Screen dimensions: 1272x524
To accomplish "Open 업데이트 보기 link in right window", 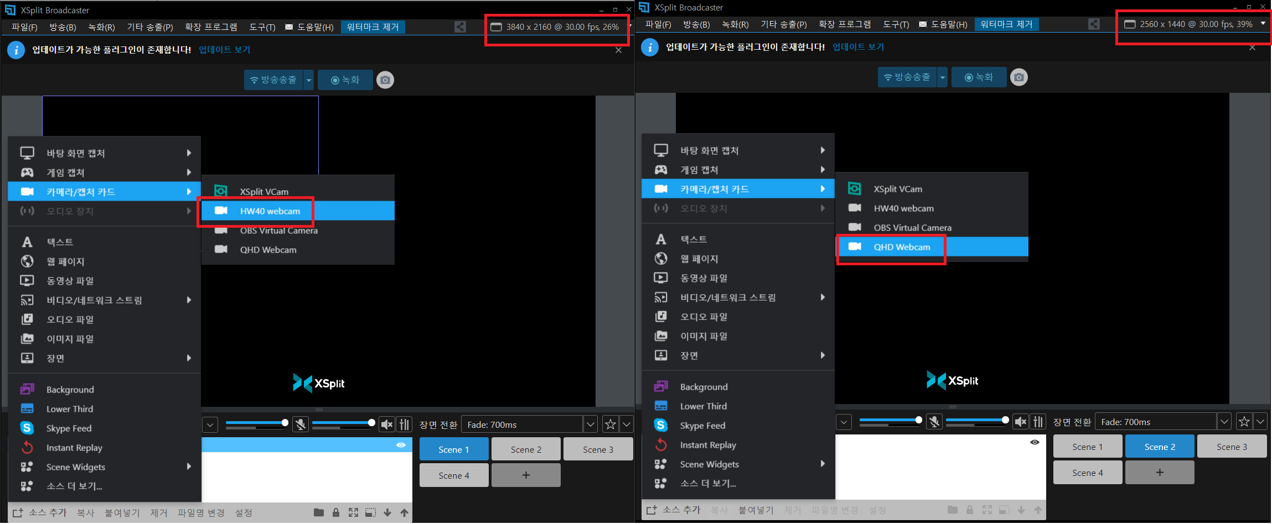I will (x=859, y=47).
